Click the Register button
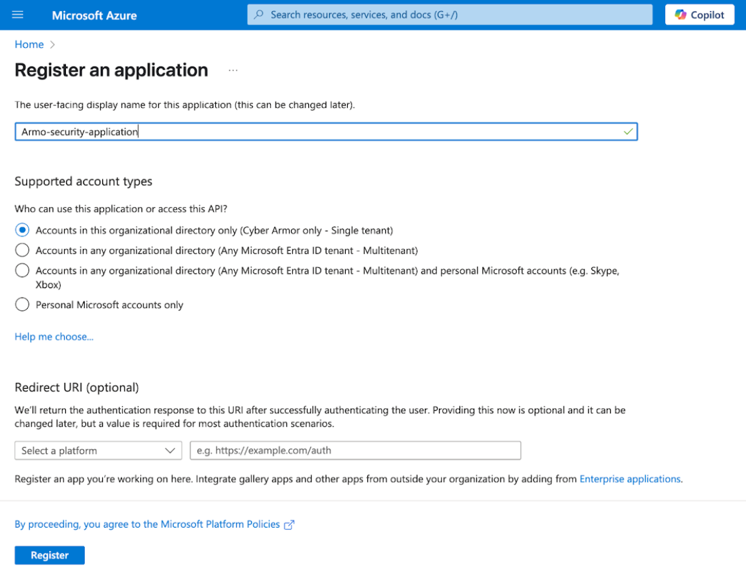Screen dimensions: 746x569 point(50,555)
